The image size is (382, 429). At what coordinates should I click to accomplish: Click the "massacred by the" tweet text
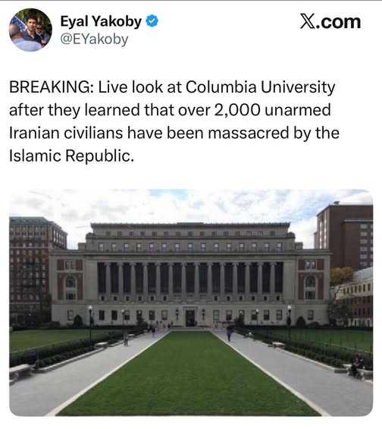(x=274, y=133)
